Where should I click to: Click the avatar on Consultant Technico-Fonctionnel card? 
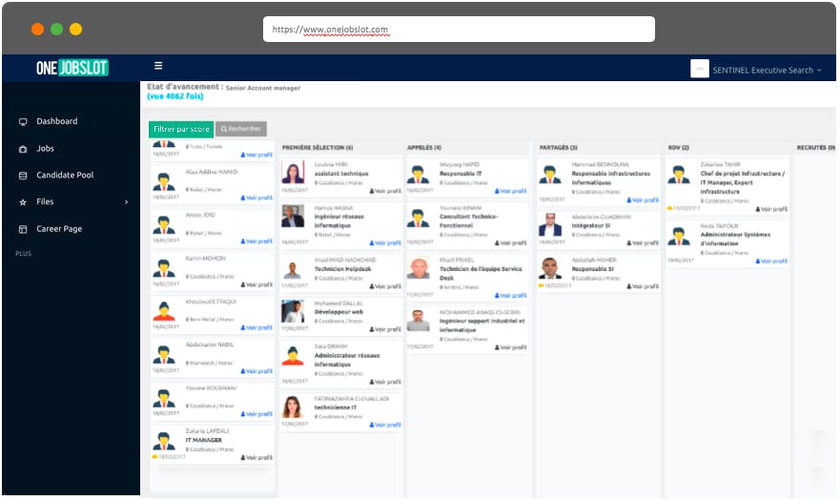click(x=418, y=218)
